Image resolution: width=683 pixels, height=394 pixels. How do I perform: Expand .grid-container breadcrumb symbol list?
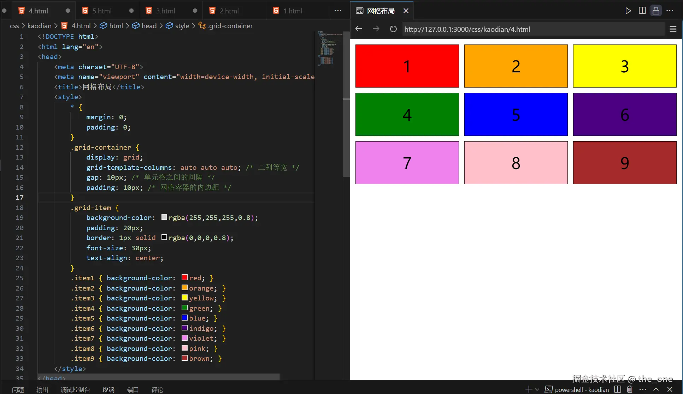click(x=230, y=26)
